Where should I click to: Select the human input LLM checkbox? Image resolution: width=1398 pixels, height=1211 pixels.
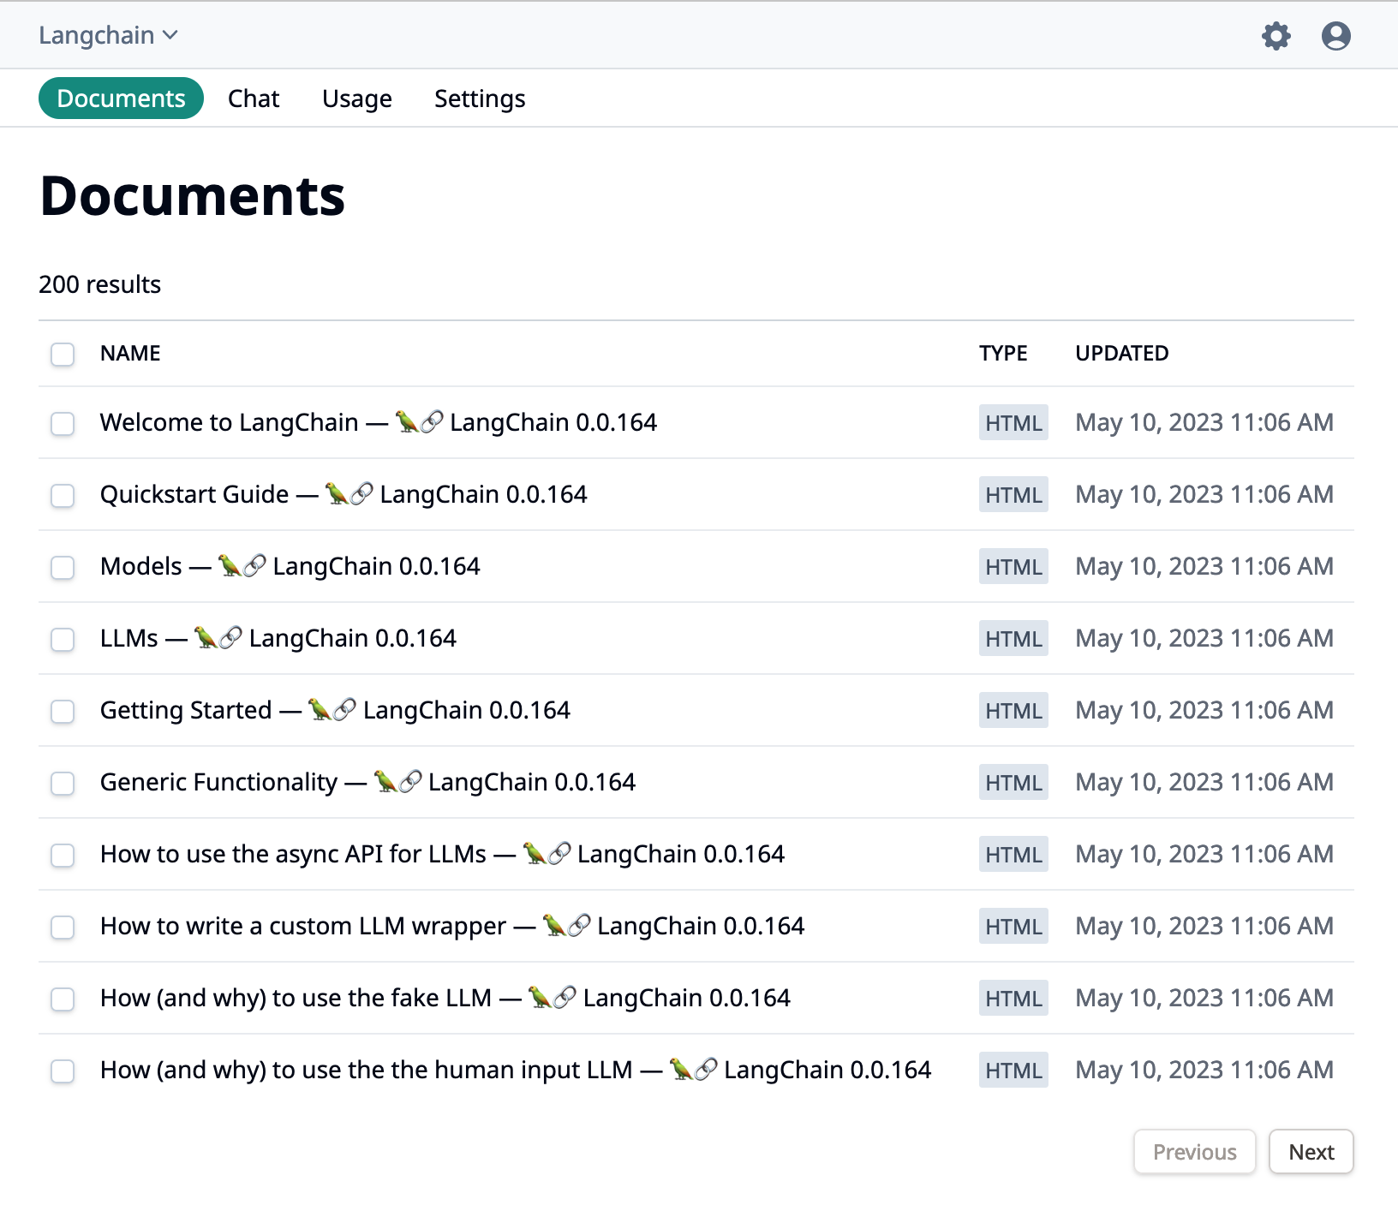[63, 1071]
